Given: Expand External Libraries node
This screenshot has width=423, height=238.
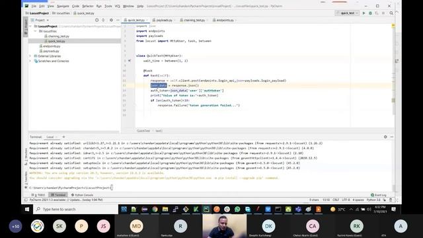Looking at the screenshot, I should 30,56.
